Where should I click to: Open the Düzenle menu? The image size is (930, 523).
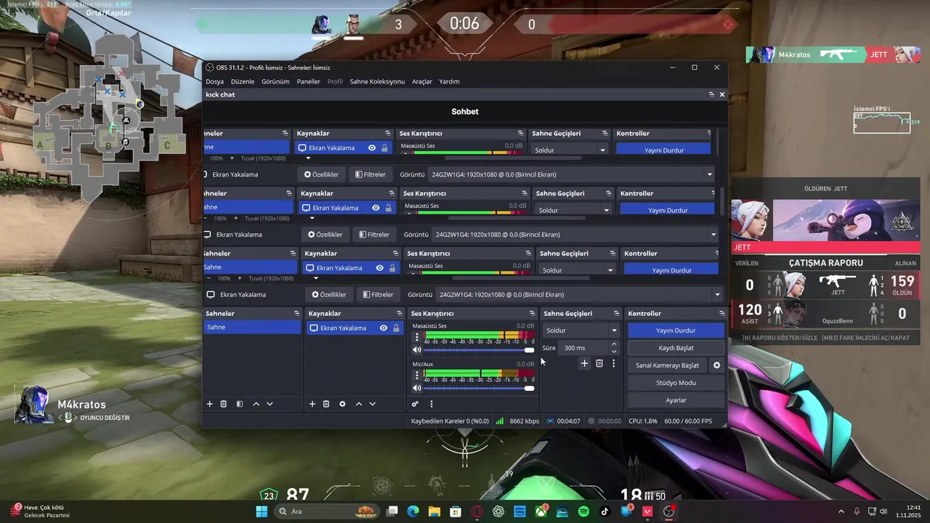243,81
